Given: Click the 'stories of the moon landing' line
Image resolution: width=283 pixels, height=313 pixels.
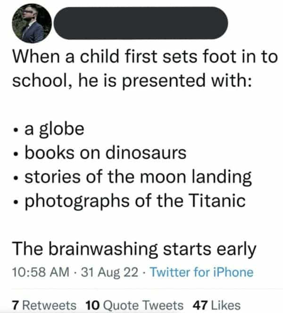Looking at the screenshot, I should coord(137,177).
